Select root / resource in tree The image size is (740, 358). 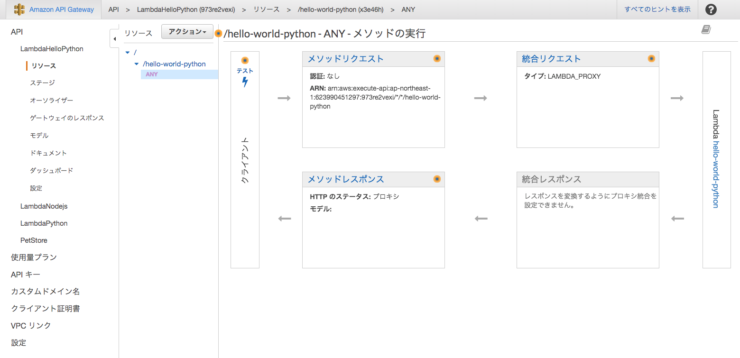(x=135, y=52)
